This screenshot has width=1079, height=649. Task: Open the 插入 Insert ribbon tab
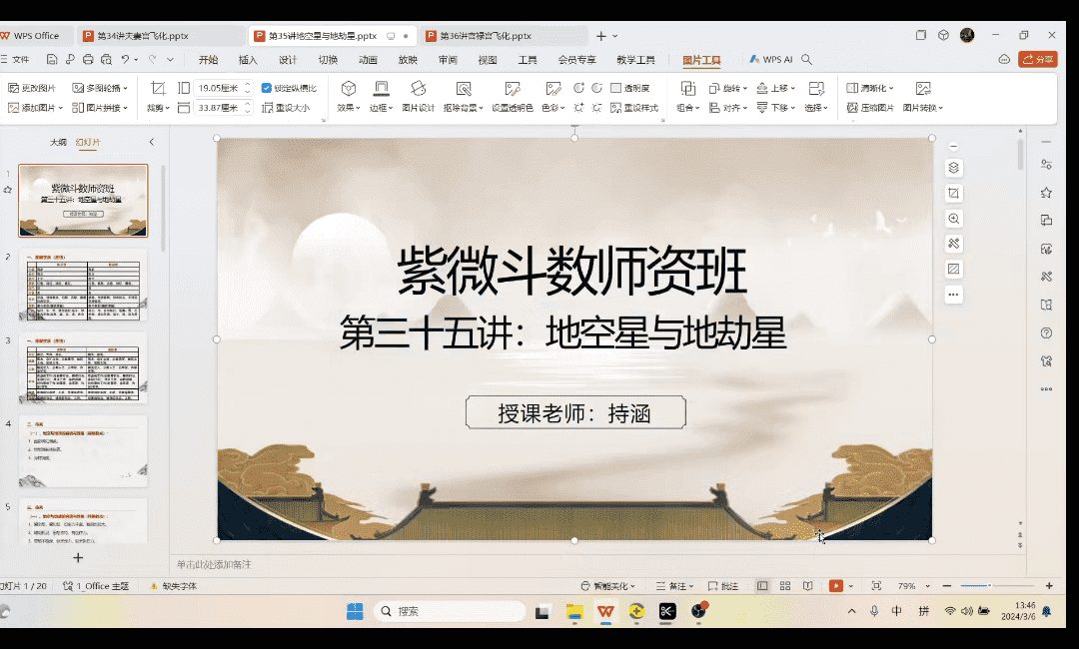tap(248, 60)
